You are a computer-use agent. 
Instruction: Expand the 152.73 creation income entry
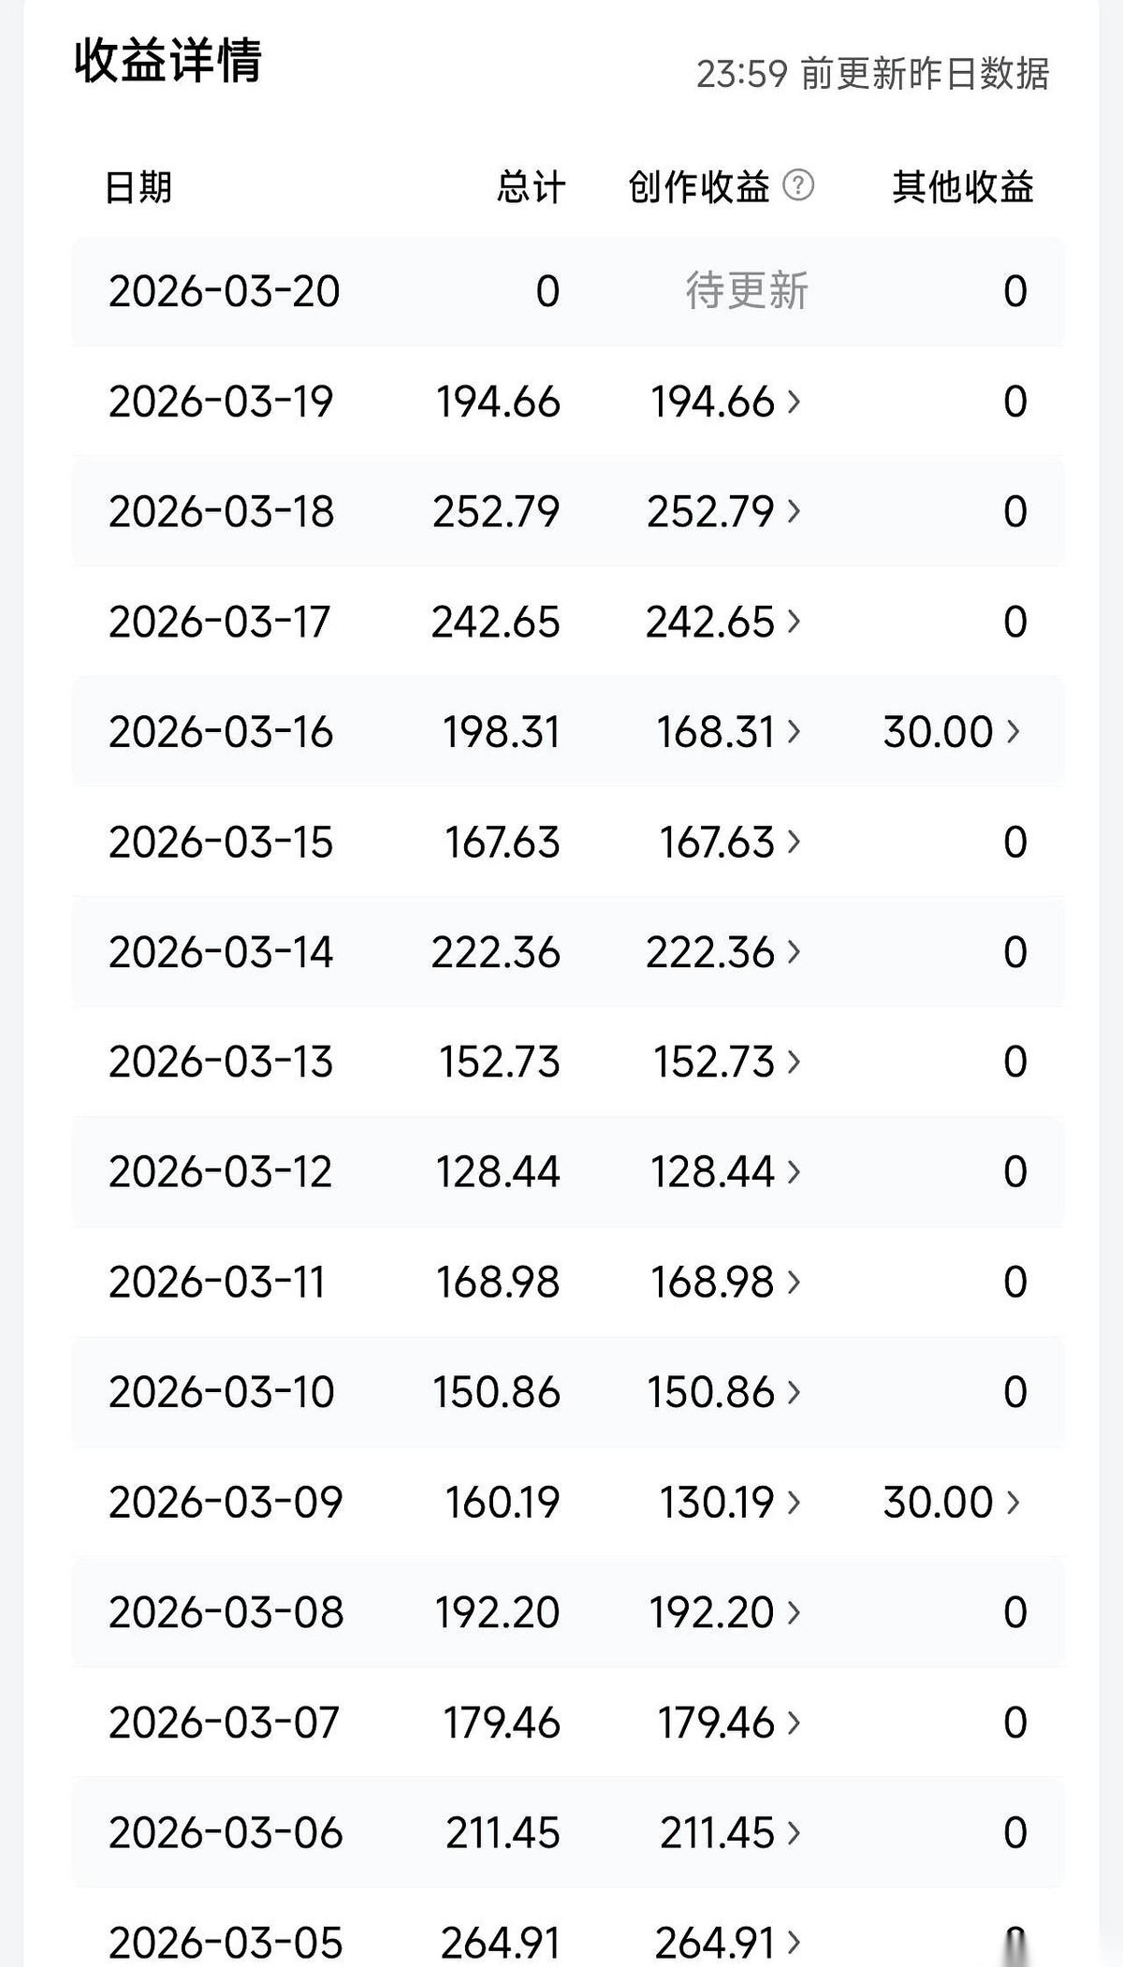coord(727,1063)
